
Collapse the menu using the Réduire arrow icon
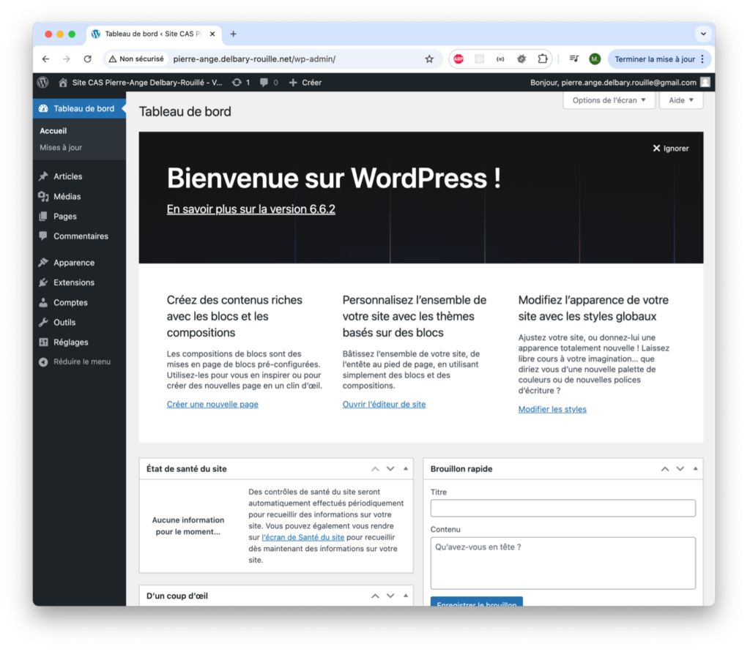click(x=43, y=361)
